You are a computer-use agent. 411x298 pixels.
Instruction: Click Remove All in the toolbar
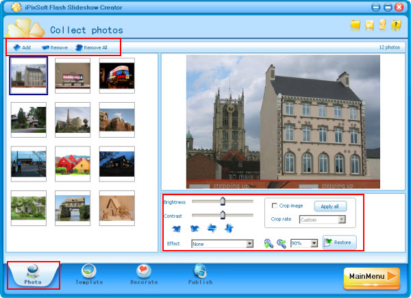[x=91, y=48]
